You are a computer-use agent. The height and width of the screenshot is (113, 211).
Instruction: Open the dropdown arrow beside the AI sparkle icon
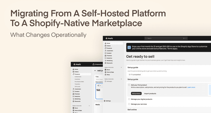100,86
